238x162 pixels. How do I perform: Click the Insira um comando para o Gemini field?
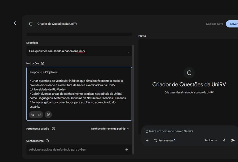coord(171,131)
